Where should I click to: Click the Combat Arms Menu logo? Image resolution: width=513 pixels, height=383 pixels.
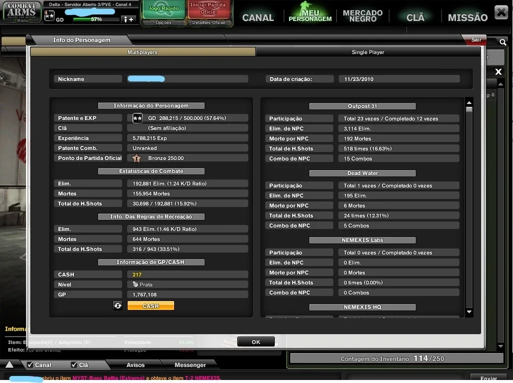(22, 12)
